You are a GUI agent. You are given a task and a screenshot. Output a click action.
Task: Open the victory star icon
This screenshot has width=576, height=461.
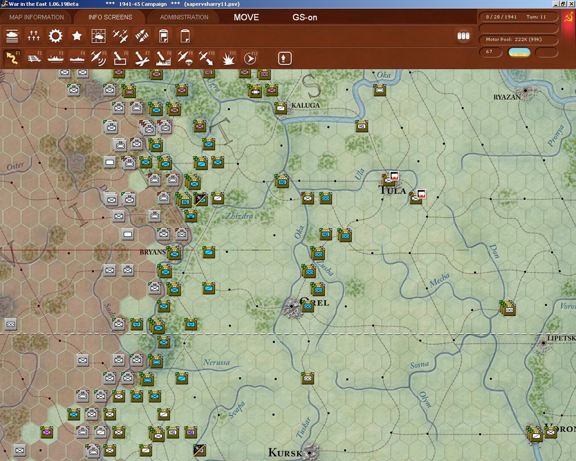tap(77, 36)
